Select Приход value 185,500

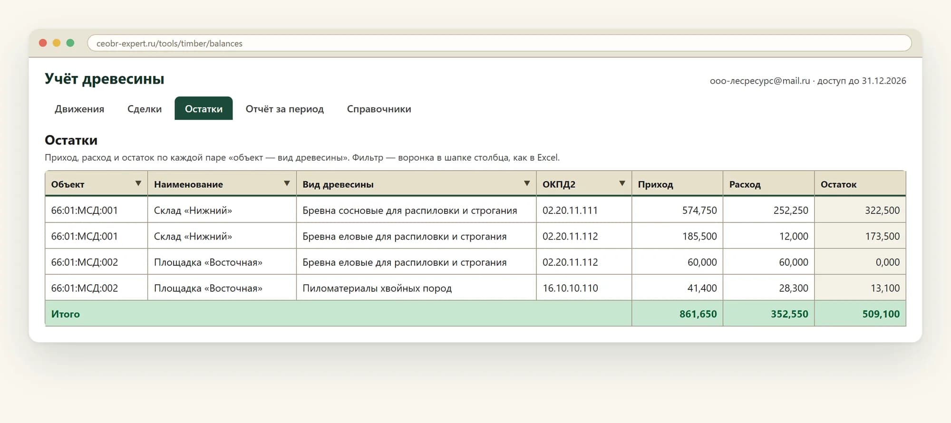coord(677,236)
